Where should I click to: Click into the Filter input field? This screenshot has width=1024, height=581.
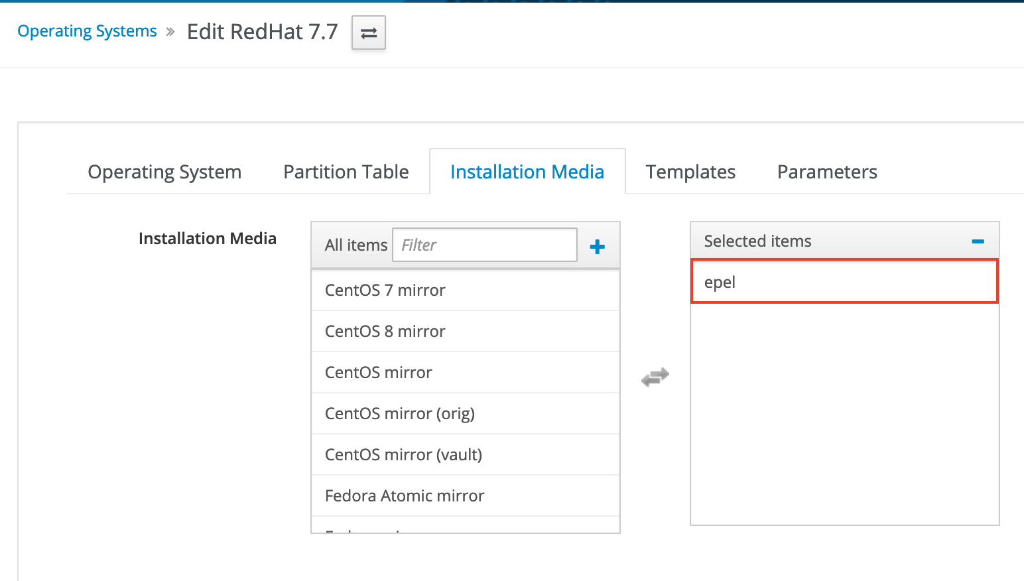[485, 245]
